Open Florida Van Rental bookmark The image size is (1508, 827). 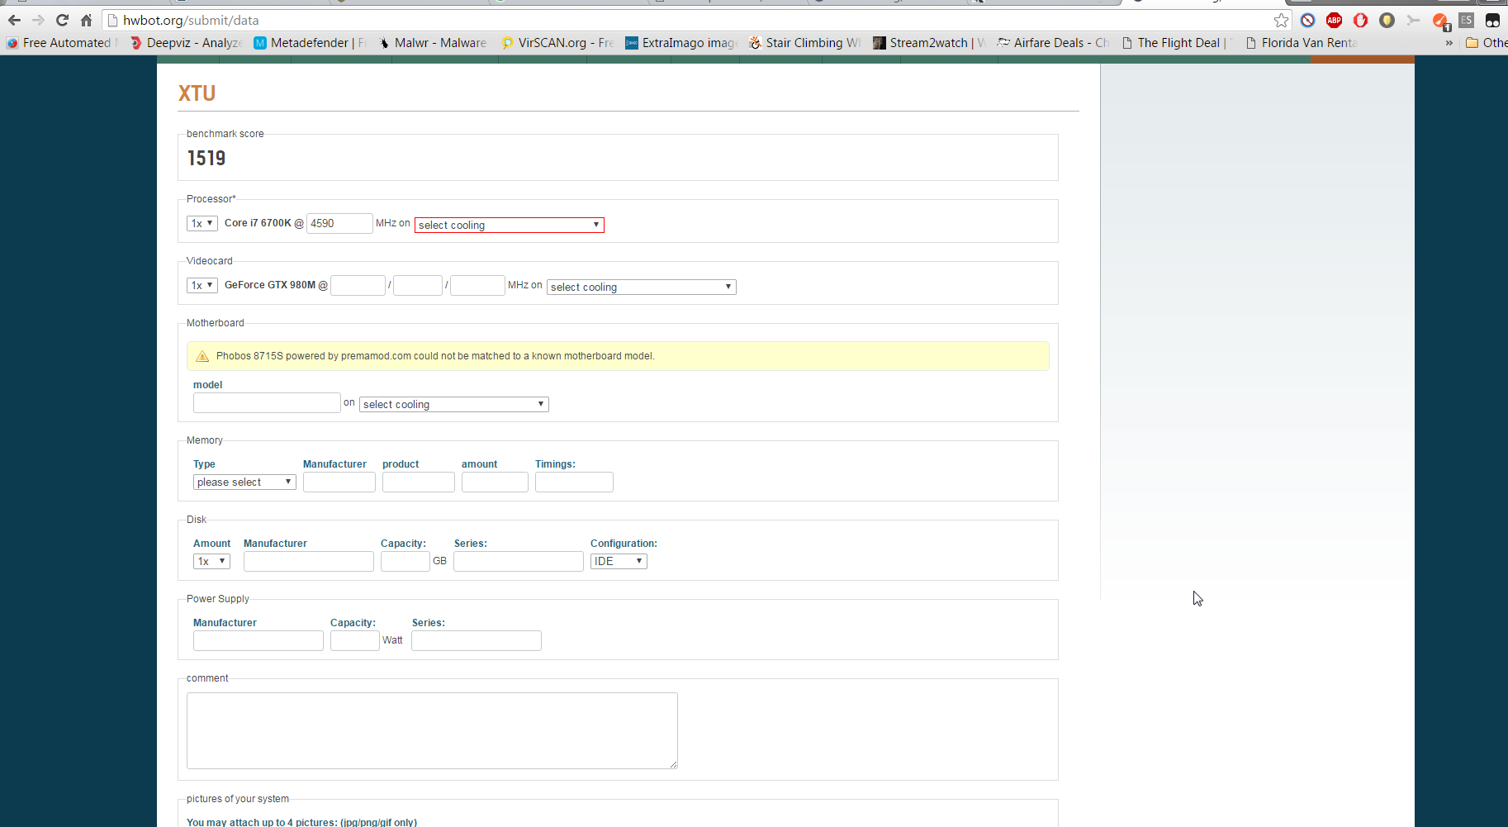(x=1301, y=43)
